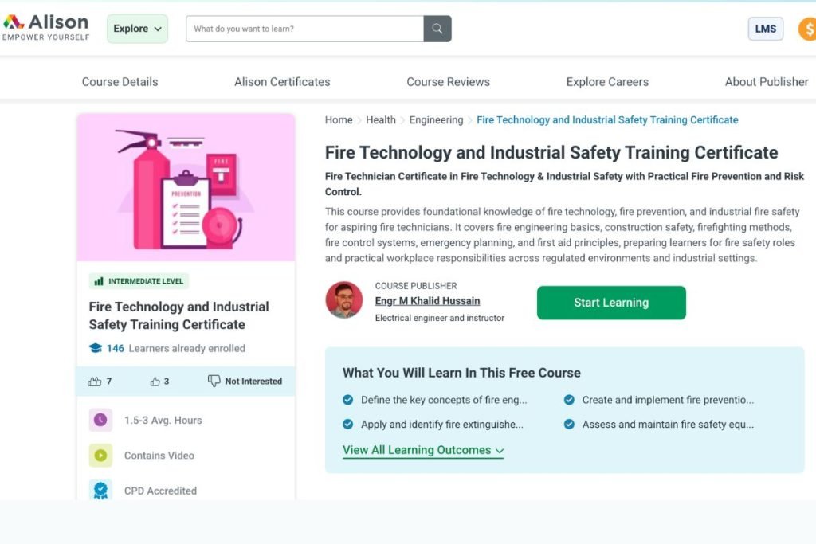Click the clock Avg. Hours icon
Image resolution: width=816 pixels, height=544 pixels.
[x=100, y=420]
